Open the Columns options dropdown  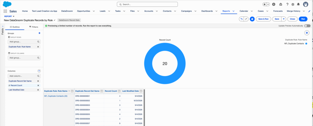point(39,71)
